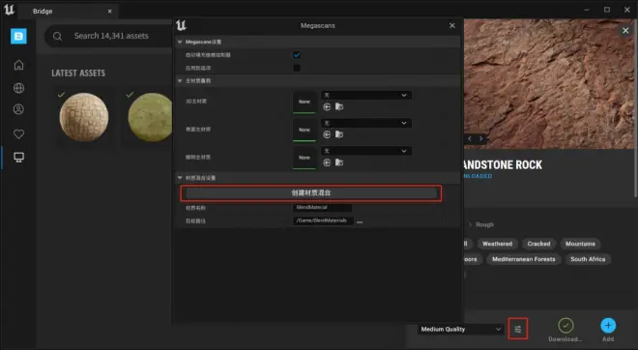Click the Rough category breadcrumb

pyautogui.click(x=484, y=224)
